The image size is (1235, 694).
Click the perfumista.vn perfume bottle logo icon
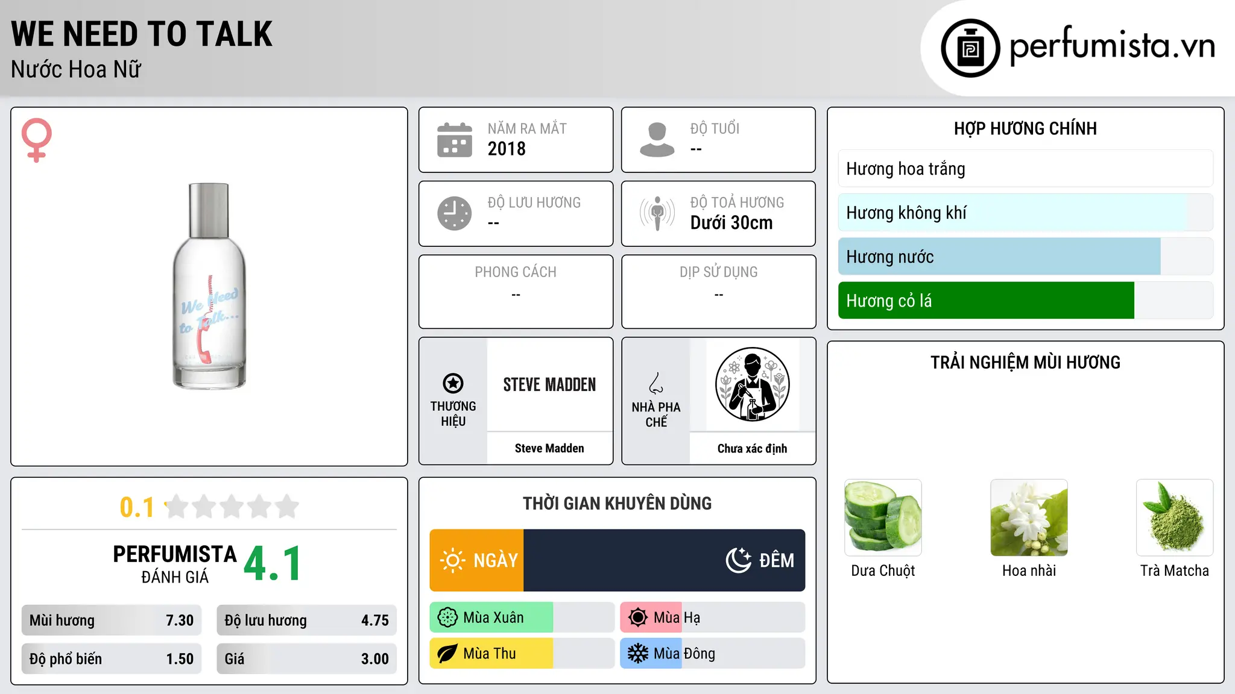[970, 48]
